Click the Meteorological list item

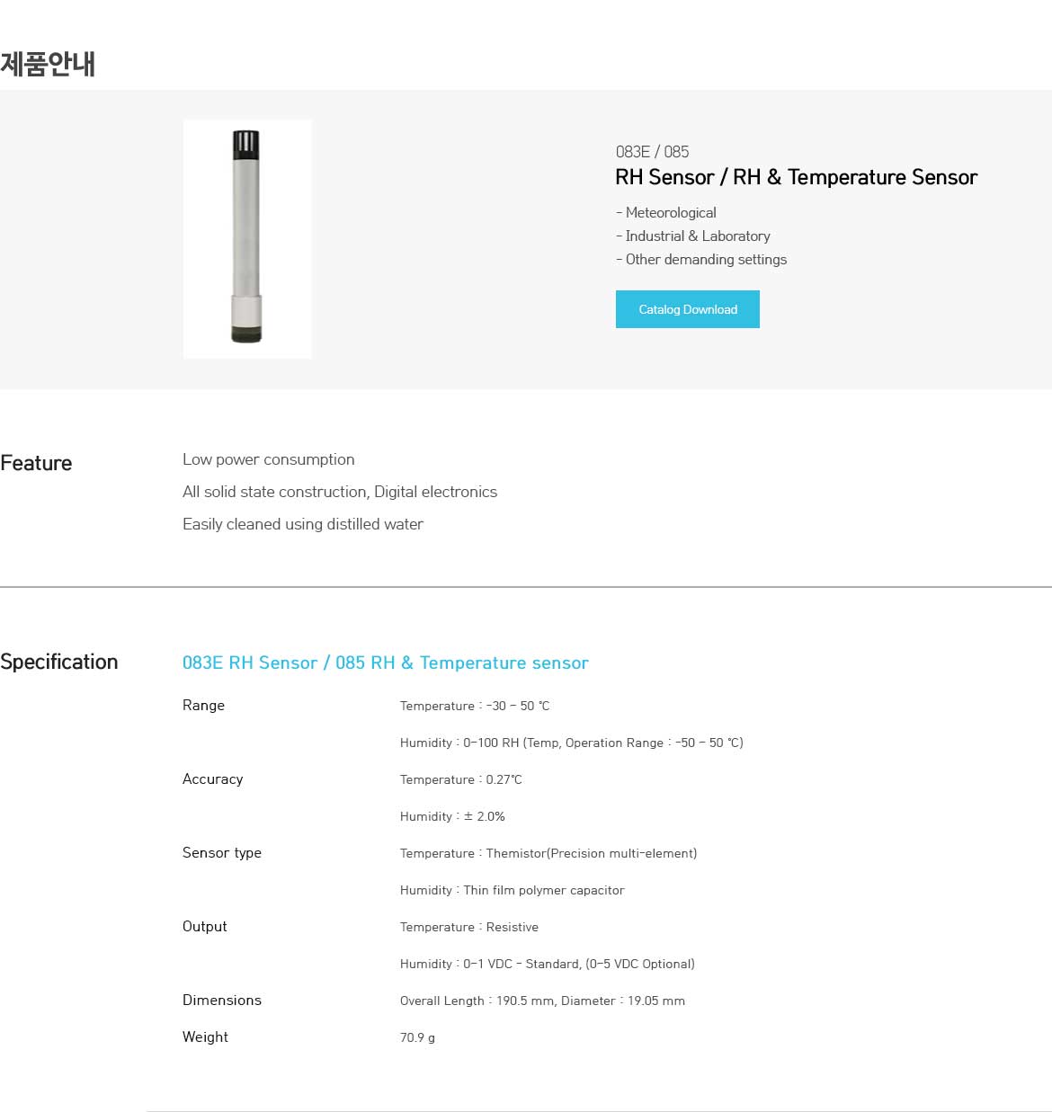pos(666,213)
